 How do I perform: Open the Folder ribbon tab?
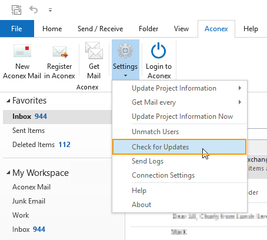(x=148, y=29)
